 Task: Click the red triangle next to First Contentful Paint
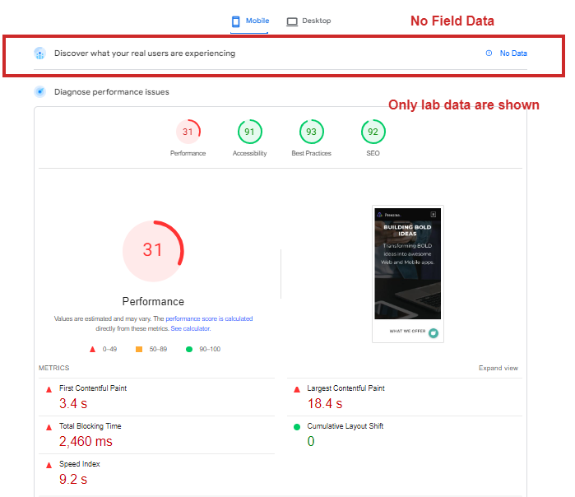click(49, 389)
